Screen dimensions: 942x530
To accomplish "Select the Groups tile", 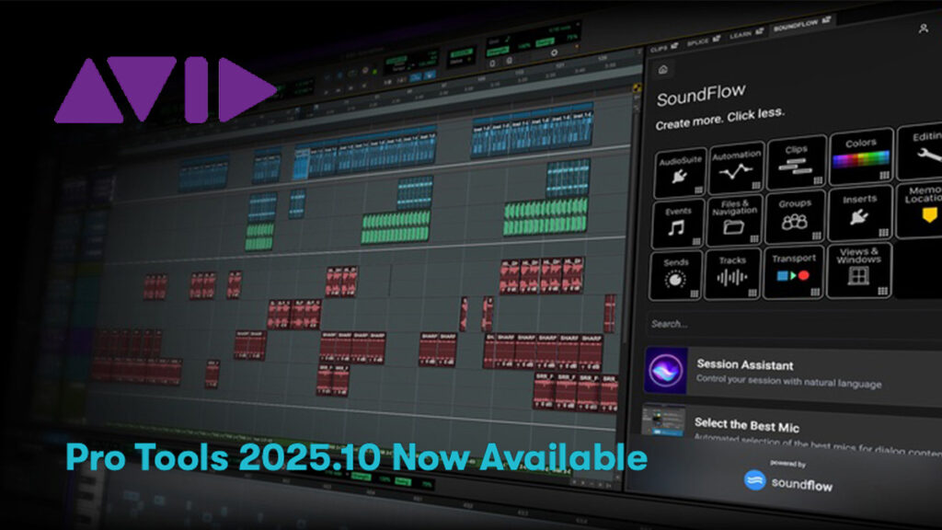I will pyautogui.click(x=795, y=215).
